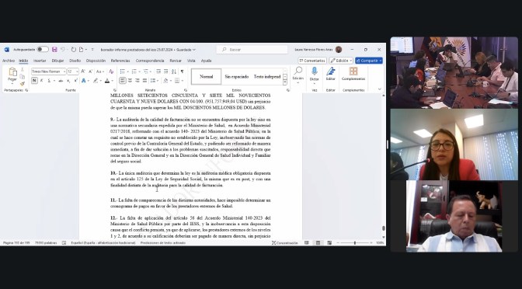
Task: Apply the red font color
Action: [107, 81]
